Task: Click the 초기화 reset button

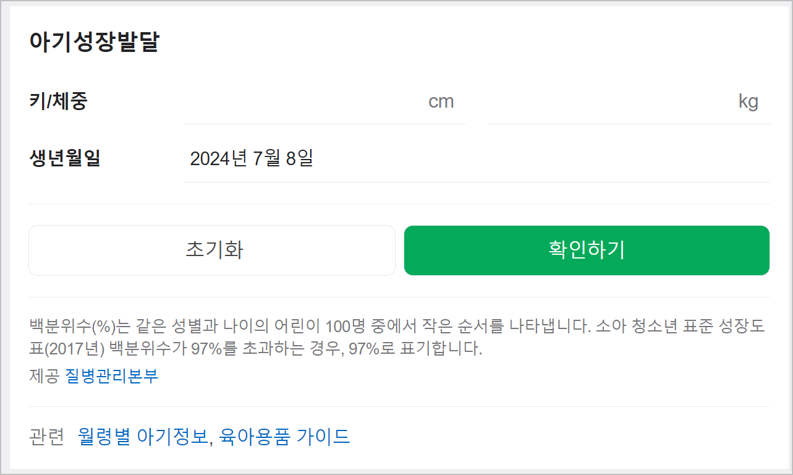Action: (212, 250)
